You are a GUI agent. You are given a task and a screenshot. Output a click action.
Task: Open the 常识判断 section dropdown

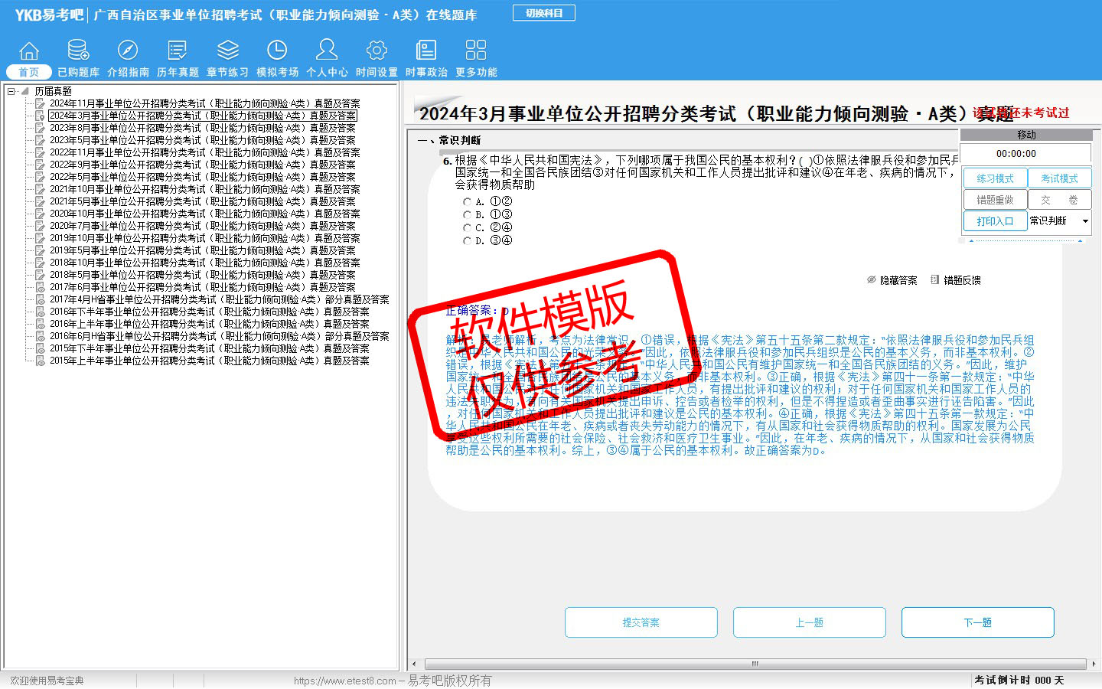pos(1084,221)
